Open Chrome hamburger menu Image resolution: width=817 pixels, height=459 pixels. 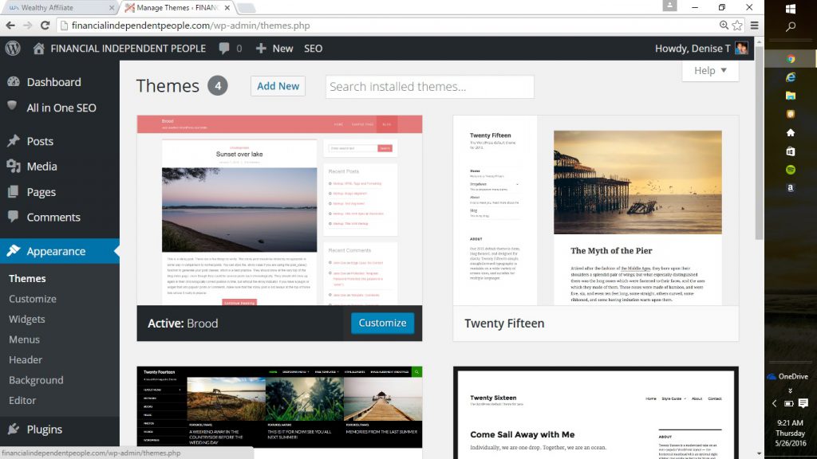(754, 25)
